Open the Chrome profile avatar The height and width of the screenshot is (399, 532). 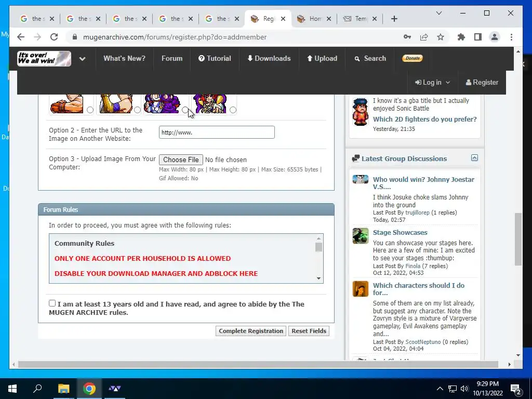(495, 37)
